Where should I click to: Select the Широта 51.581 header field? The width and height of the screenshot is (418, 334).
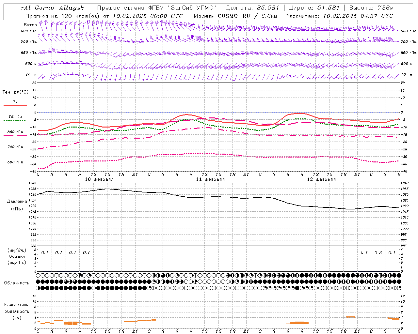(x=314, y=8)
